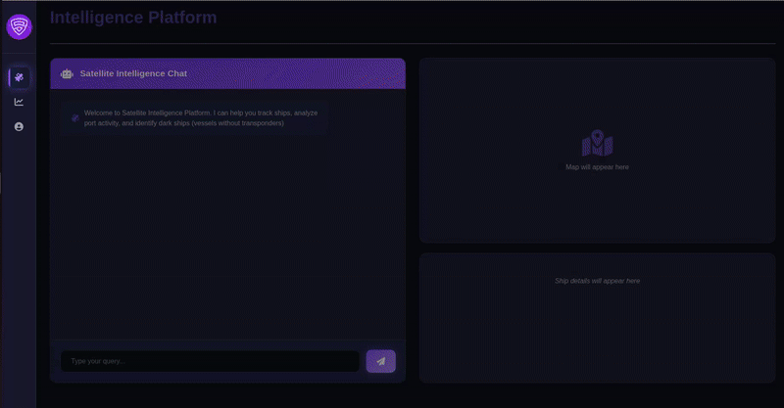784x408 pixels.
Task: Open the analytics line chart view
Action: 19,102
